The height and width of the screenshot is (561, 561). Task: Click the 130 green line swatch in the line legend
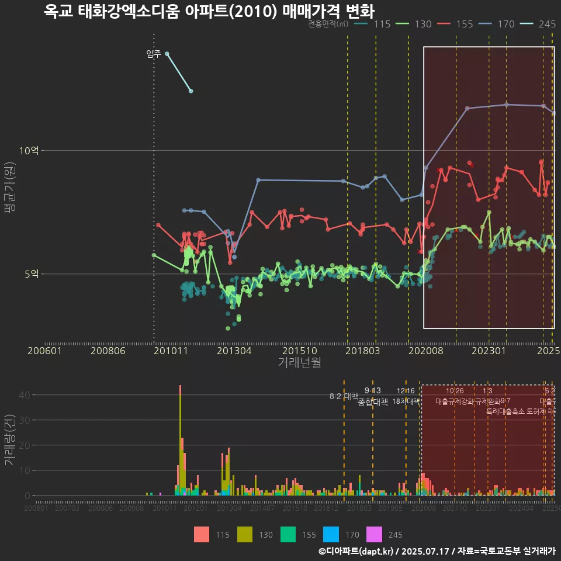(402, 24)
